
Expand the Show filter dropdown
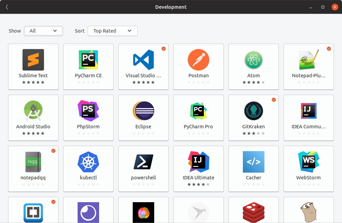(43, 31)
